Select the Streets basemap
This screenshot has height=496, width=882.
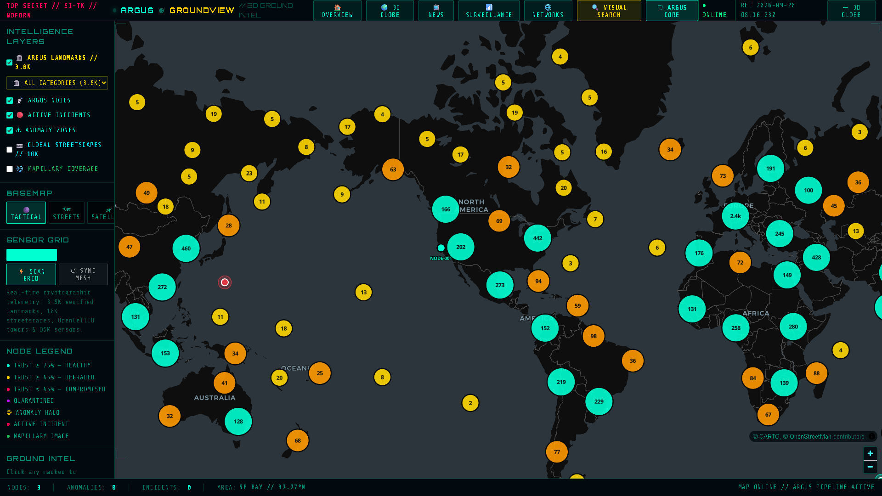(67, 213)
